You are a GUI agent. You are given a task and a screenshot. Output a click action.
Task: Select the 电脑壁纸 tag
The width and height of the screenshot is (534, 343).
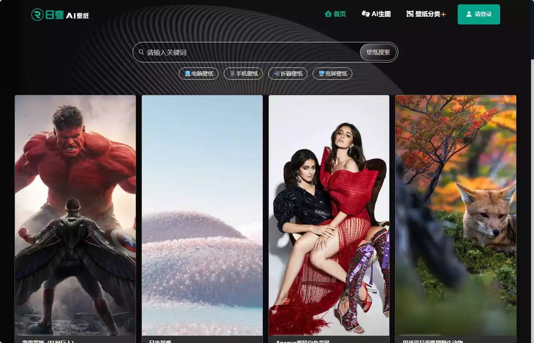[198, 73]
